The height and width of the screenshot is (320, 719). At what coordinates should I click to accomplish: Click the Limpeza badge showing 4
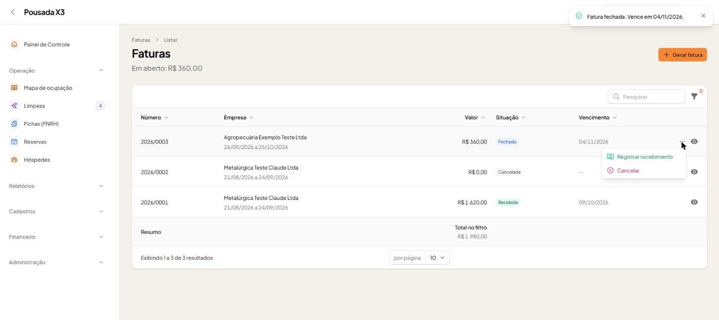point(100,106)
